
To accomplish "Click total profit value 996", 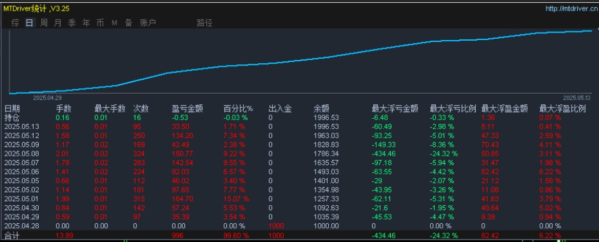I will coord(178,236).
